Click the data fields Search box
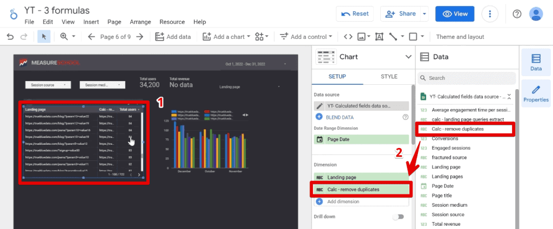The image size is (553, 229). pyautogui.click(x=467, y=78)
